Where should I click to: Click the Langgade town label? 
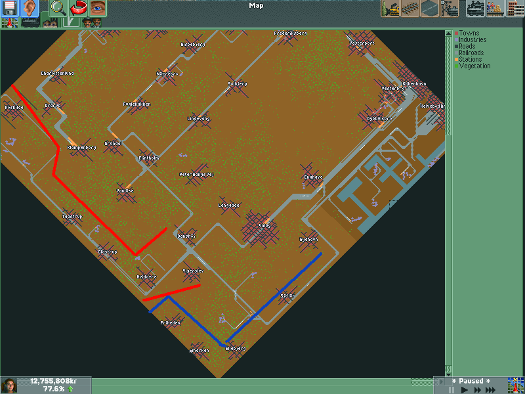coord(228,206)
